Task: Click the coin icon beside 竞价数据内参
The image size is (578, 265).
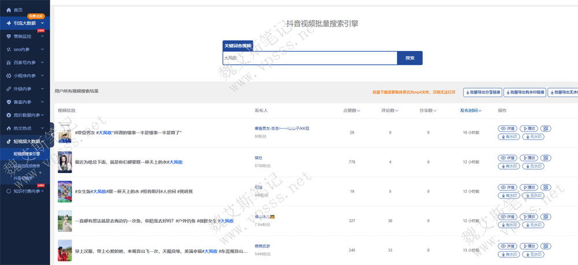Action: click(9, 115)
